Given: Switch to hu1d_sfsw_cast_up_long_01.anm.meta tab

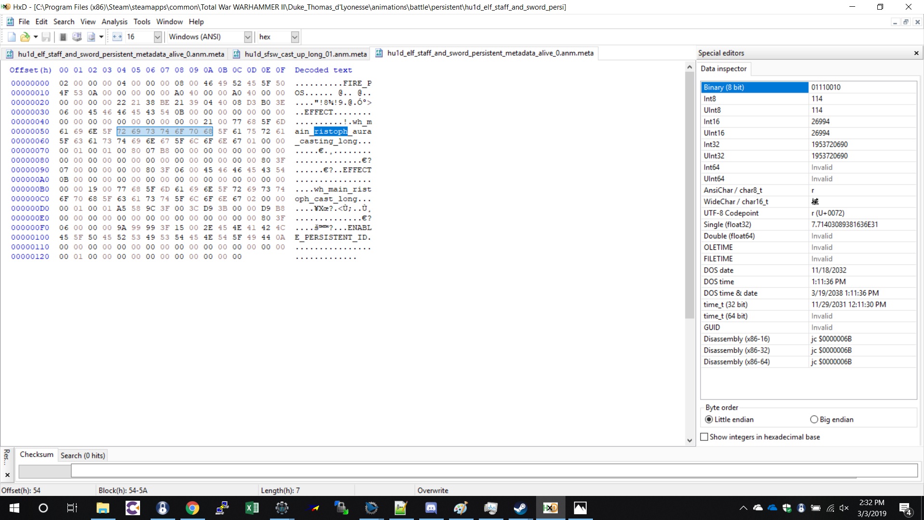Looking at the screenshot, I should [305, 54].
